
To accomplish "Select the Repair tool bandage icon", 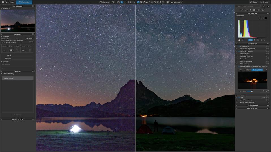I will tap(158, 2).
